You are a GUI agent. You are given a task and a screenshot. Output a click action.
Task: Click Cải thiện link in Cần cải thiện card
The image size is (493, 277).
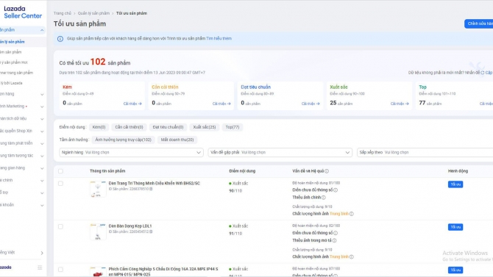coord(221,104)
